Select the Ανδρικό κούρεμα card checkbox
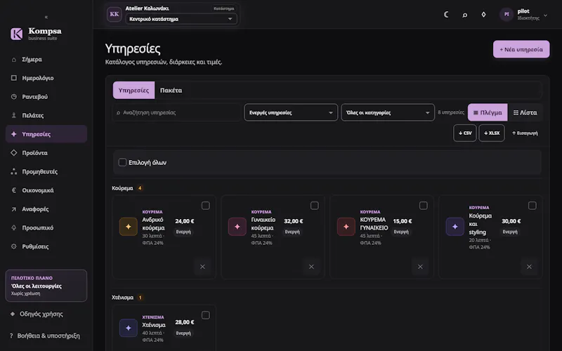 click(x=205, y=206)
